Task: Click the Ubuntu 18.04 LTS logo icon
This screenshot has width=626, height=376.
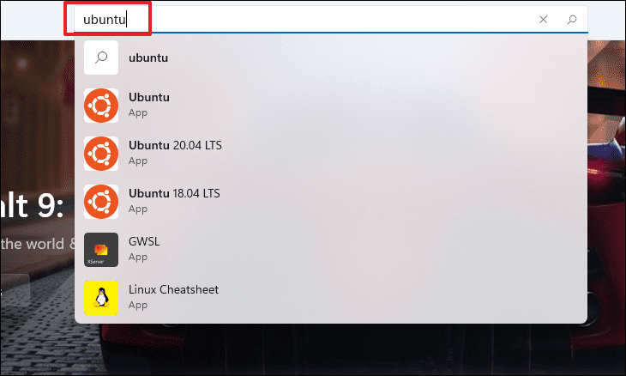Action: coord(101,202)
